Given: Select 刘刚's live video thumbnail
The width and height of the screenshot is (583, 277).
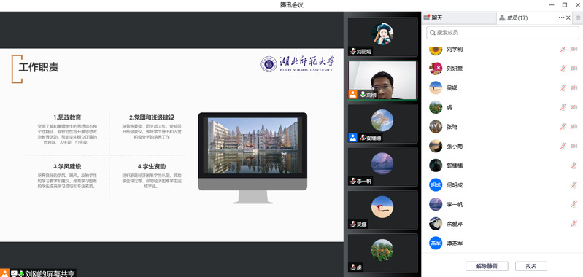Looking at the screenshot, I should pos(382,81).
